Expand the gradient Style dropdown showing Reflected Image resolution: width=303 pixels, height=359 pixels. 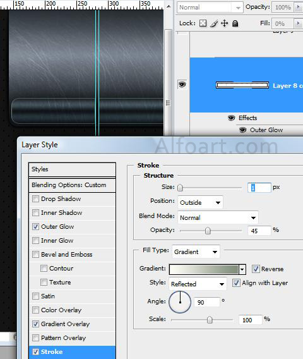(198, 284)
